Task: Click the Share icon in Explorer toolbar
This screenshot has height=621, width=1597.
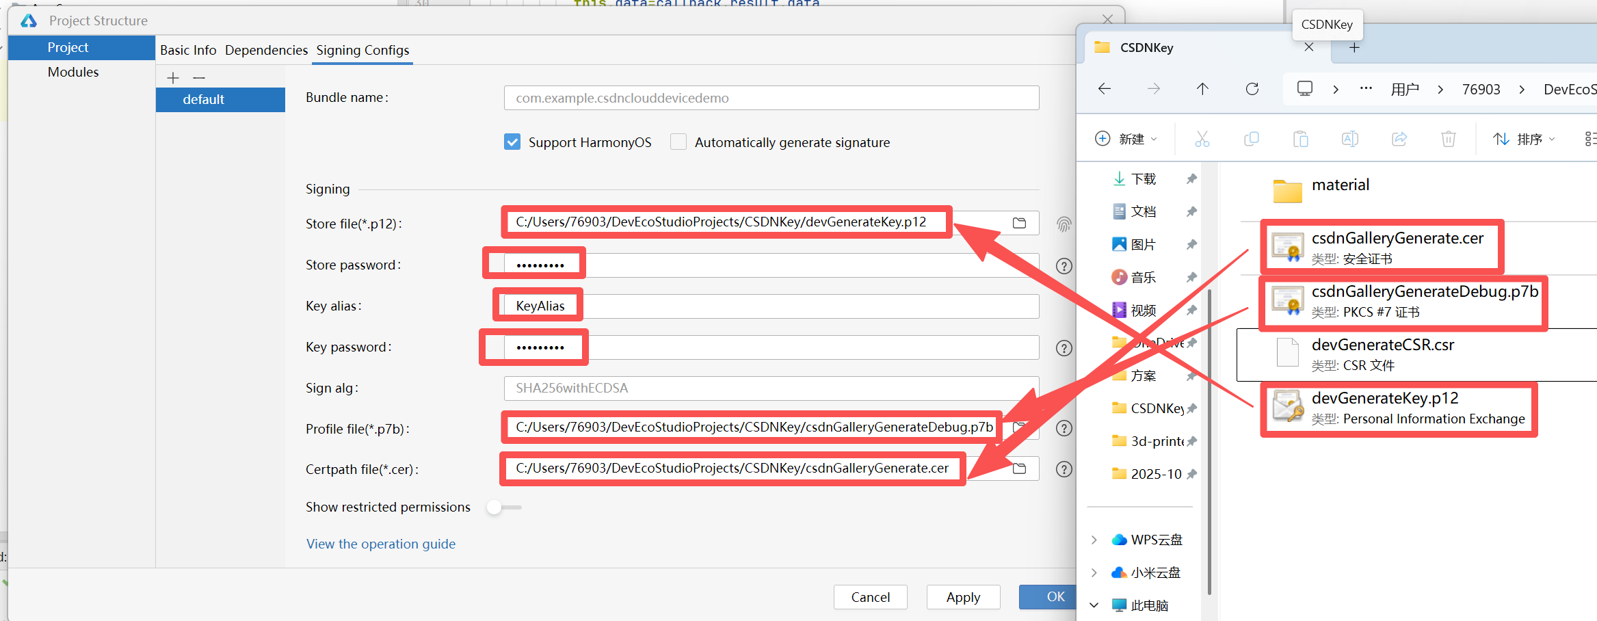Action: pyautogui.click(x=1399, y=139)
